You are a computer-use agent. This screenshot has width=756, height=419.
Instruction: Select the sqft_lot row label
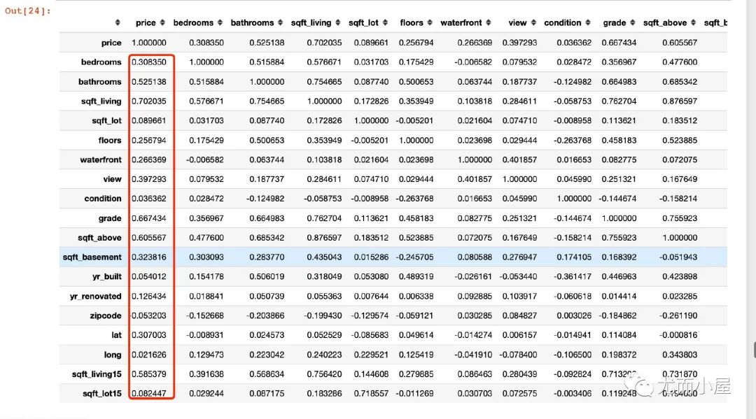pyautogui.click(x=106, y=121)
